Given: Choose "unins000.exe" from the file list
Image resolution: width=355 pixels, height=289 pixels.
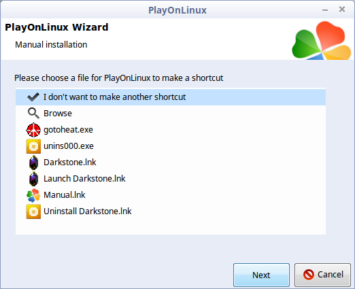Looking at the screenshot, I should click(x=171, y=146).
